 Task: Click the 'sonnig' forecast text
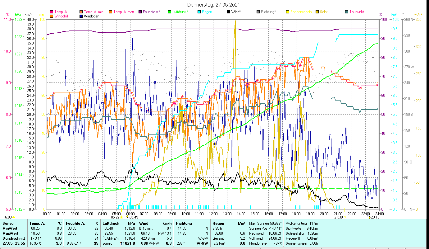click(108, 243)
